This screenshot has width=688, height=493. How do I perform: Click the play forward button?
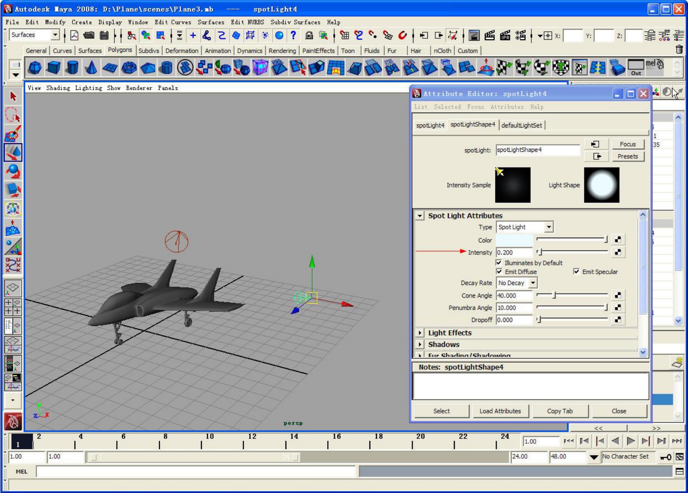[x=631, y=441]
